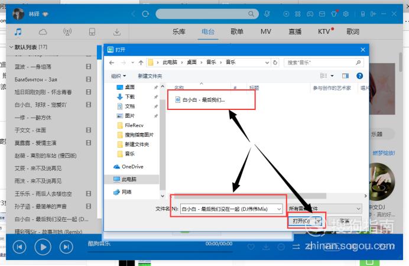Screen dimensions: 409x266
Task: Open the cloud music icon
Action: pos(43,32)
